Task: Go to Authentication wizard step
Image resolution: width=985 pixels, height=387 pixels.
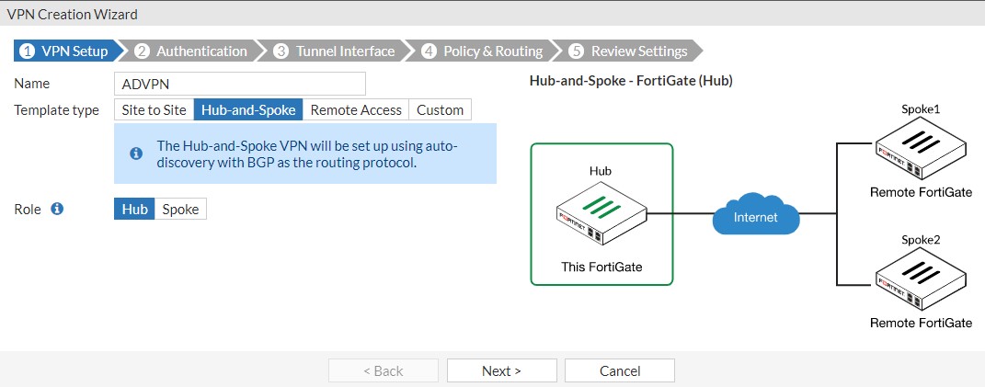Action: point(191,51)
